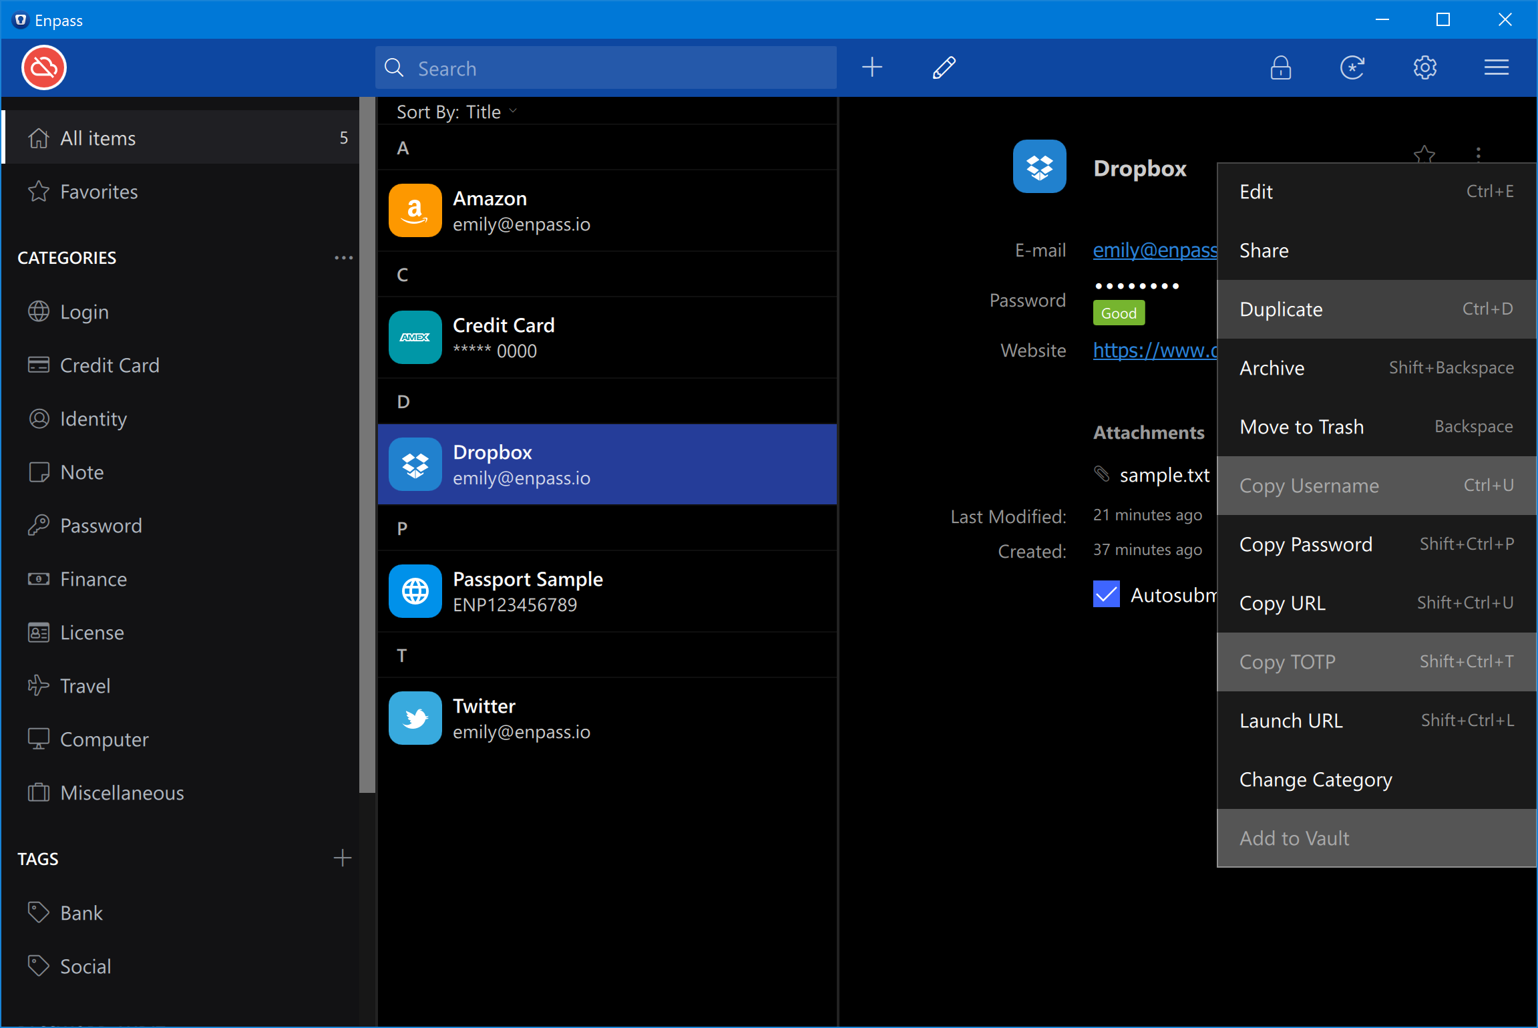
Task: Select the Identity category
Action: pos(180,419)
